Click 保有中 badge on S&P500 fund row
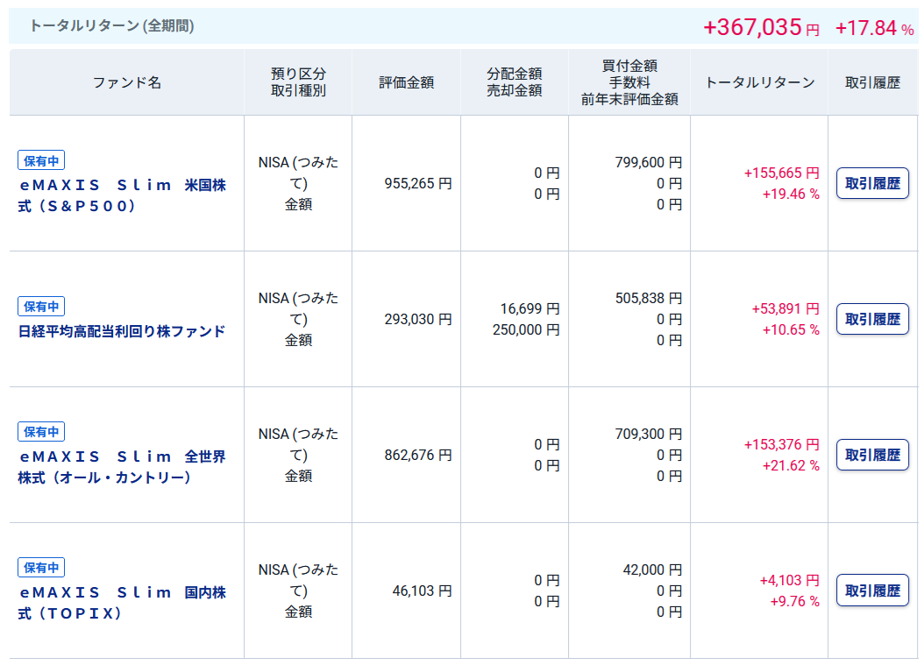Image resolution: width=924 pixels, height=665 pixels. [41, 160]
